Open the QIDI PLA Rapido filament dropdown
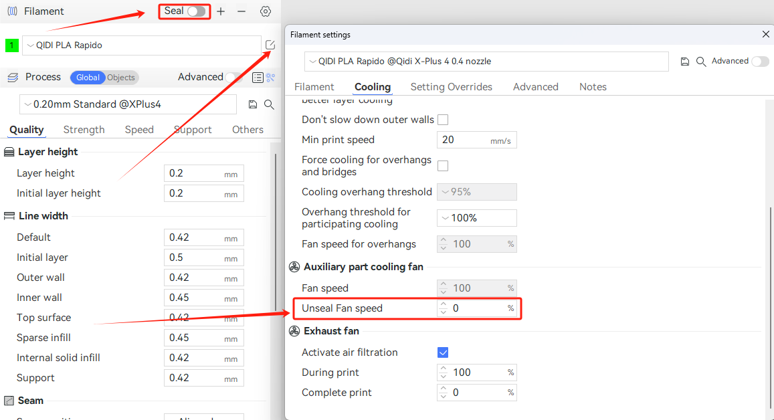The width and height of the screenshot is (774, 420). click(142, 45)
